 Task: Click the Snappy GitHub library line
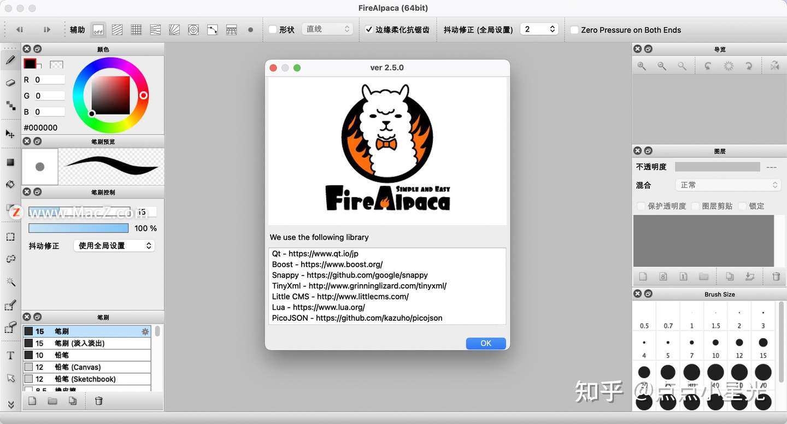pyautogui.click(x=350, y=275)
